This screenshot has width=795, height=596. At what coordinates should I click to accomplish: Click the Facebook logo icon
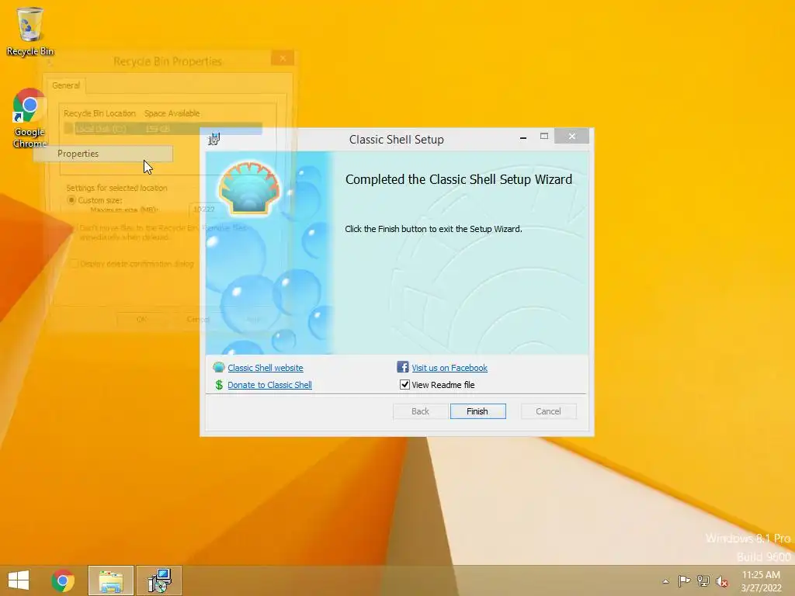(403, 367)
